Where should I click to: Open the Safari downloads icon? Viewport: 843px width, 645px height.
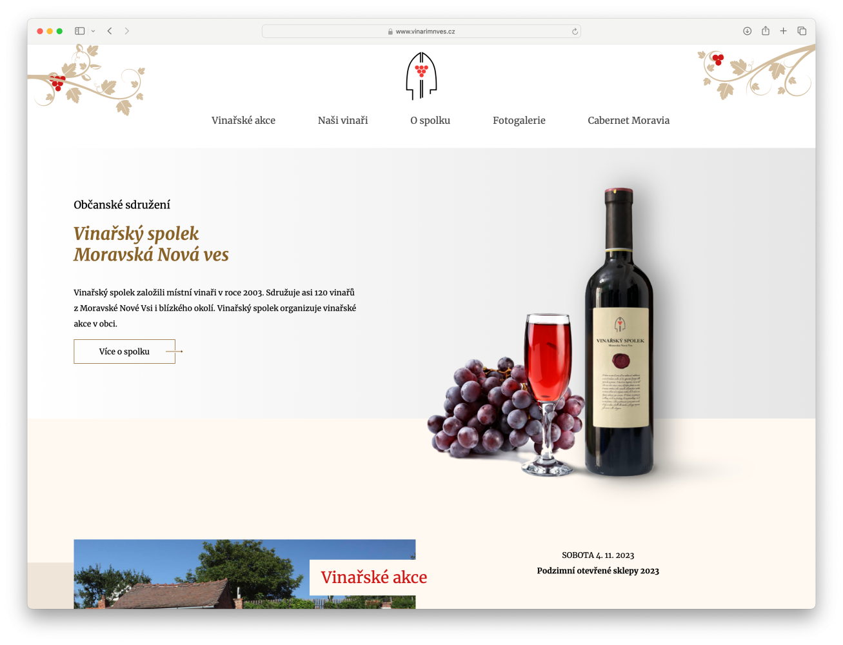point(747,31)
